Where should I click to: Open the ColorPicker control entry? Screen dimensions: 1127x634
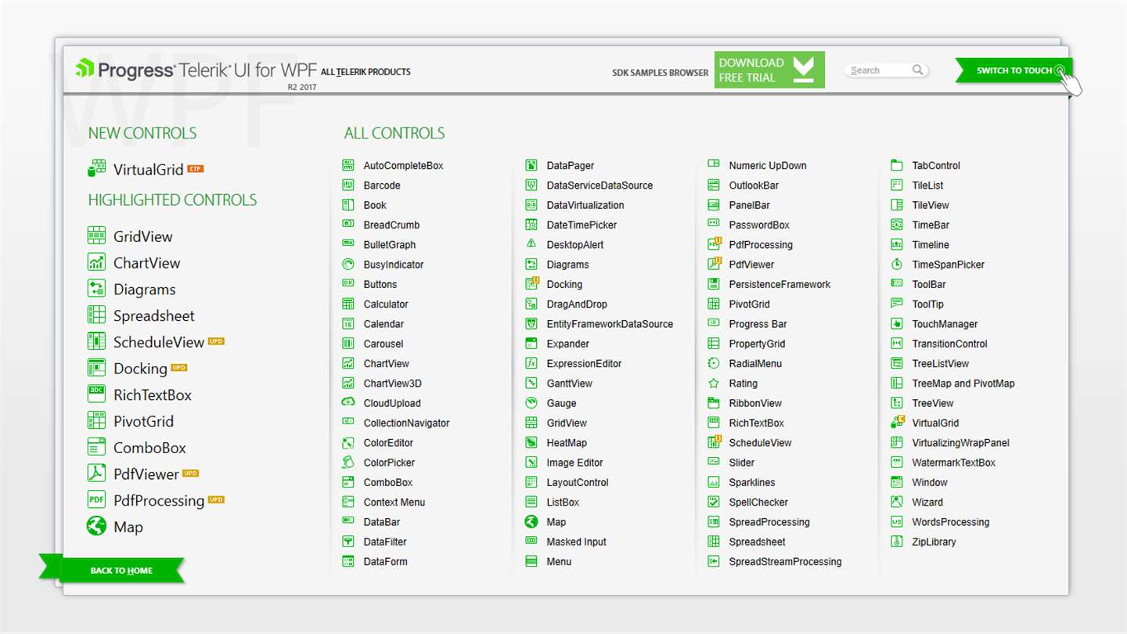[389, 463]
